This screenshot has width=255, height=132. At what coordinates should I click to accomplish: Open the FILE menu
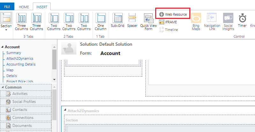[7, 7]
